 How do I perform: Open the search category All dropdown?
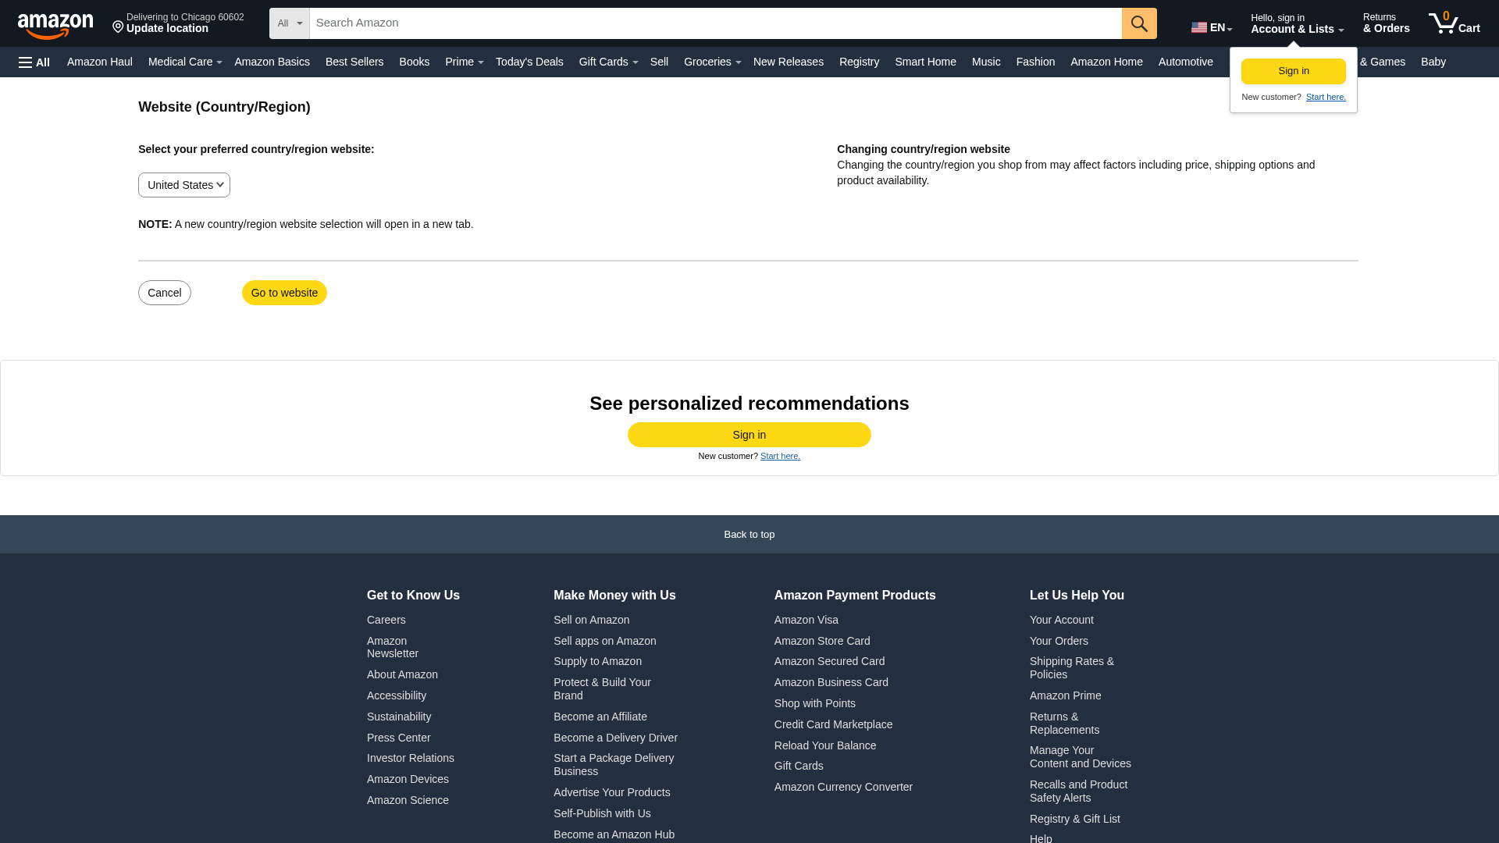[290, 23]
